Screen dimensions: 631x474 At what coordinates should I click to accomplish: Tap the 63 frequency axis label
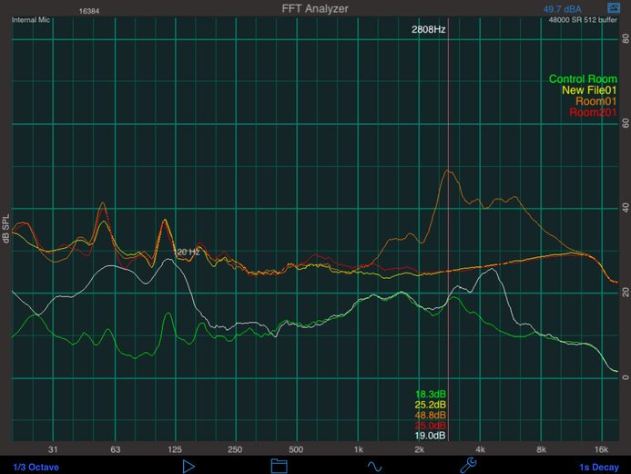point(115,449)
